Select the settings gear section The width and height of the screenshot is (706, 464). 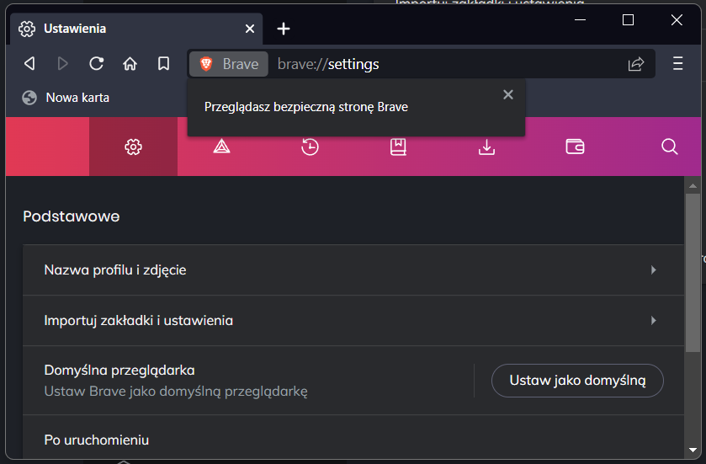(x=133, y=147)
